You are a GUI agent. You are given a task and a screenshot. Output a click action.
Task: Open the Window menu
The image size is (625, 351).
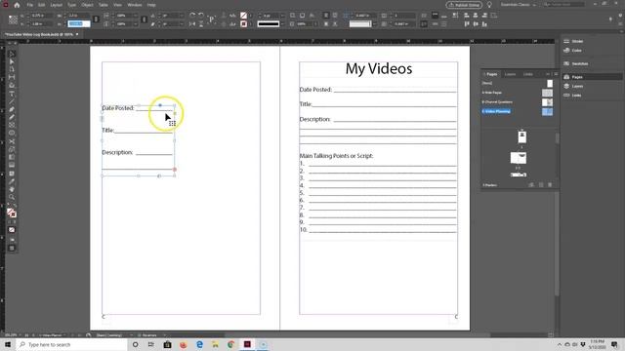click(135, 5)
